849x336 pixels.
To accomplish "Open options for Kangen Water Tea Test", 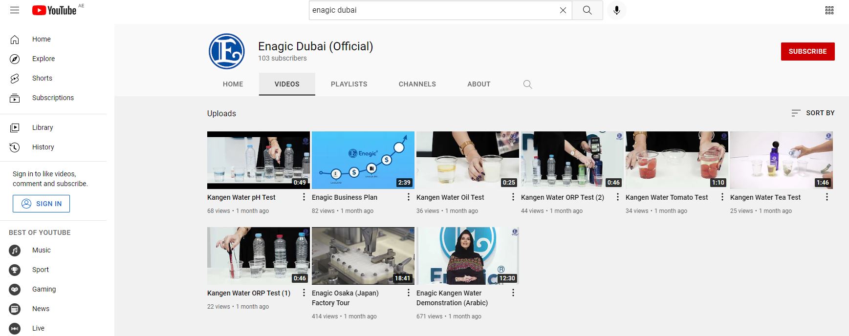I will (827, 197).
